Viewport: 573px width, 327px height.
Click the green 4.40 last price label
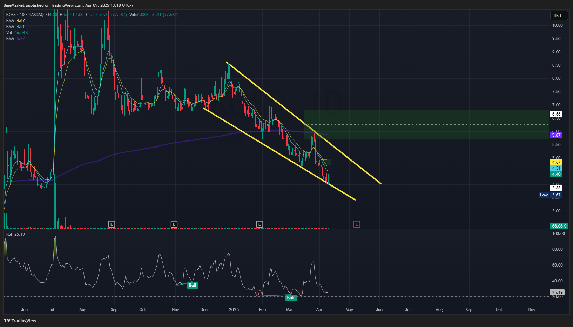point(556,174)
